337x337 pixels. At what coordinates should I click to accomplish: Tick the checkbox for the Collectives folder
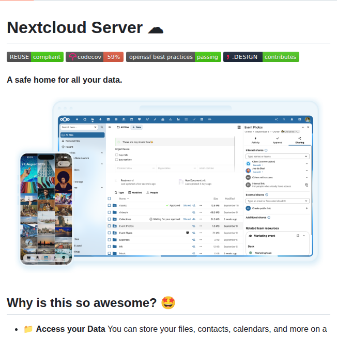[109, 219]
